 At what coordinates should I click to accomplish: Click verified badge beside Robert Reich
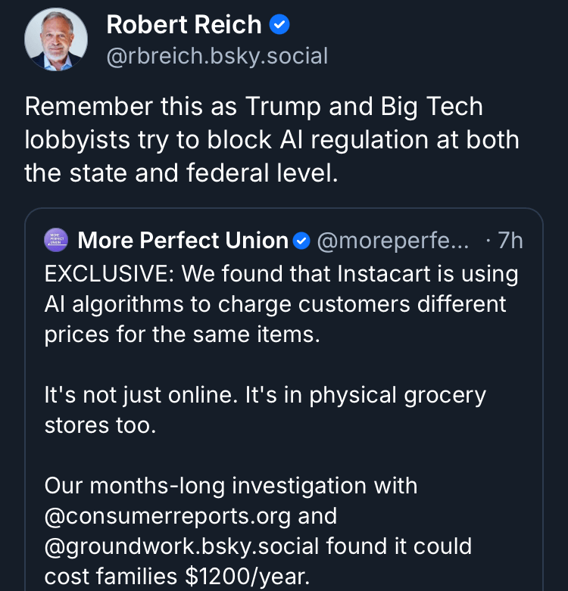click(x=280, y=25)
